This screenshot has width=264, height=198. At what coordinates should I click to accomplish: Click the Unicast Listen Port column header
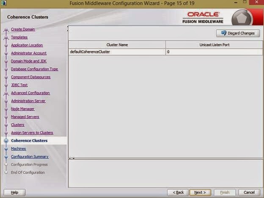214,45
